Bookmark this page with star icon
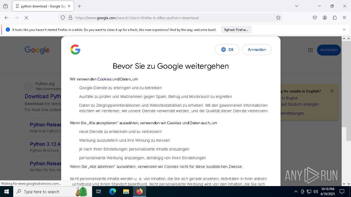 tap(278, 18)
